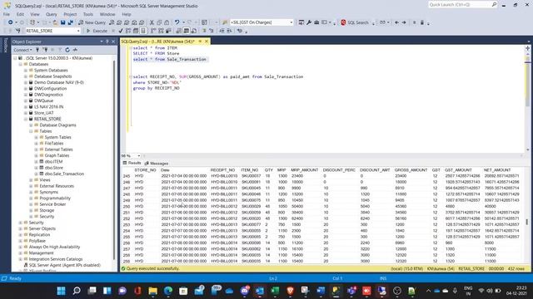Open the Connect dropdown in Object Explorer
The image size is (533, 299).
tap(22, 50)
